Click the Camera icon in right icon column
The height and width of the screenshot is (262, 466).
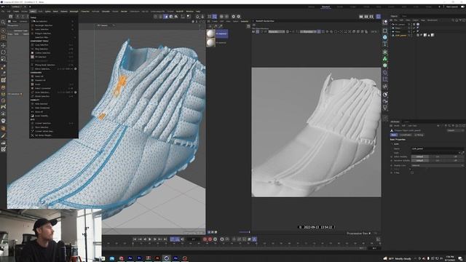point(385,102)
